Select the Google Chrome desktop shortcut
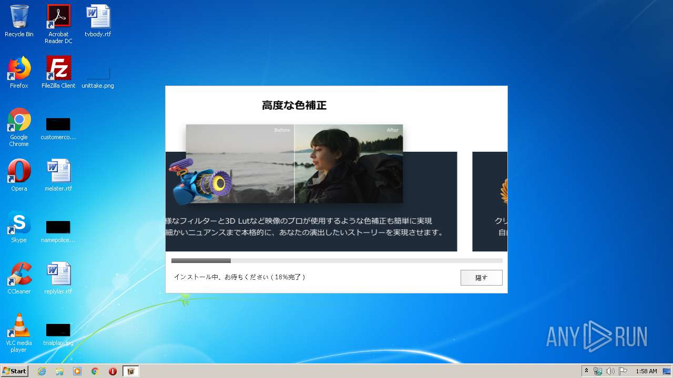 click(x=19, y=127)
